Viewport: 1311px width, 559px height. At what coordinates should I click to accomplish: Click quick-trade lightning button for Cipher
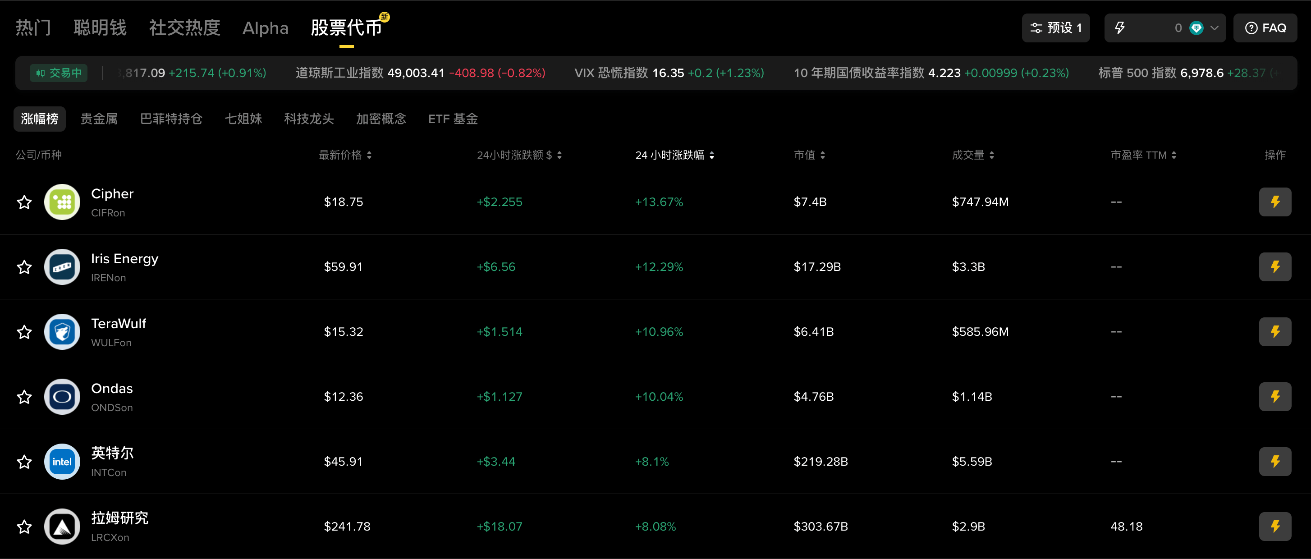(x=1274, y=202)
